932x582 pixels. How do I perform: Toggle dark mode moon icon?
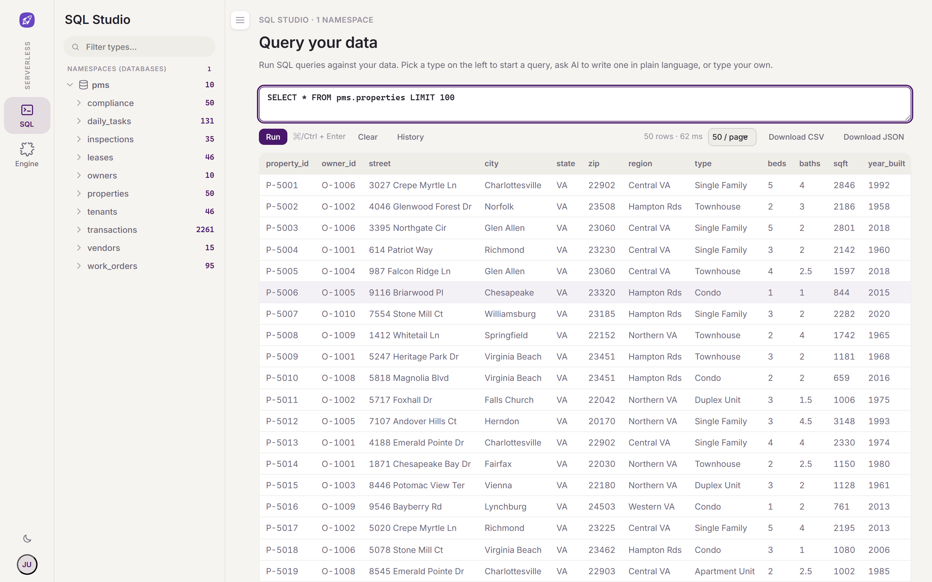pyautogui.click(x=27, y=538)
